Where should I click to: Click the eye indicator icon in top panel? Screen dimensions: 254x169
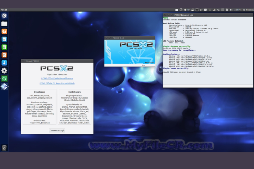(197, 10)
